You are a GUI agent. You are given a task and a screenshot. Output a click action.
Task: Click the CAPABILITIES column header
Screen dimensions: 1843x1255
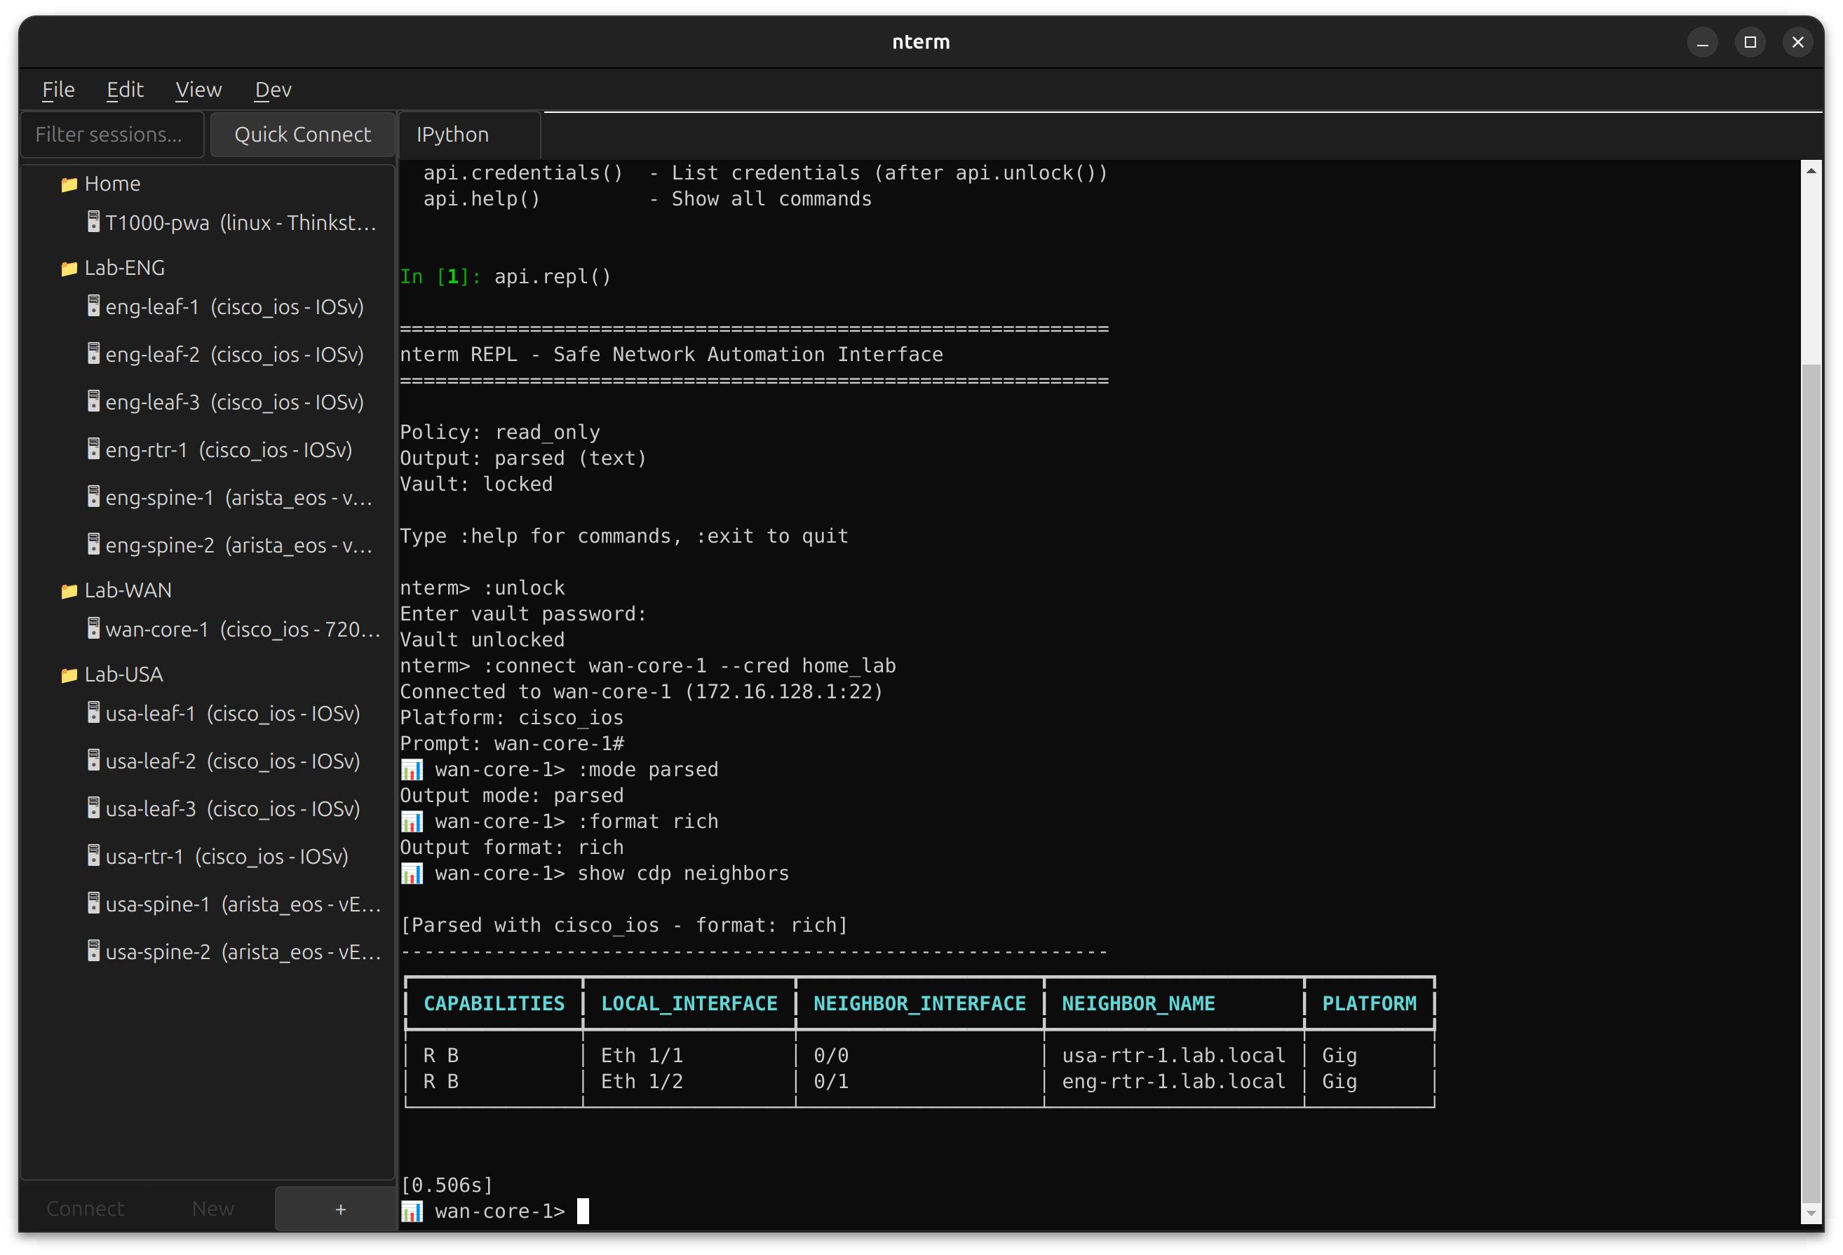(494, 1004)
